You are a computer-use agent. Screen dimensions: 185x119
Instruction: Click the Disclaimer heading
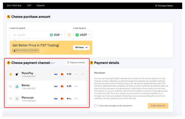(100, 73)
